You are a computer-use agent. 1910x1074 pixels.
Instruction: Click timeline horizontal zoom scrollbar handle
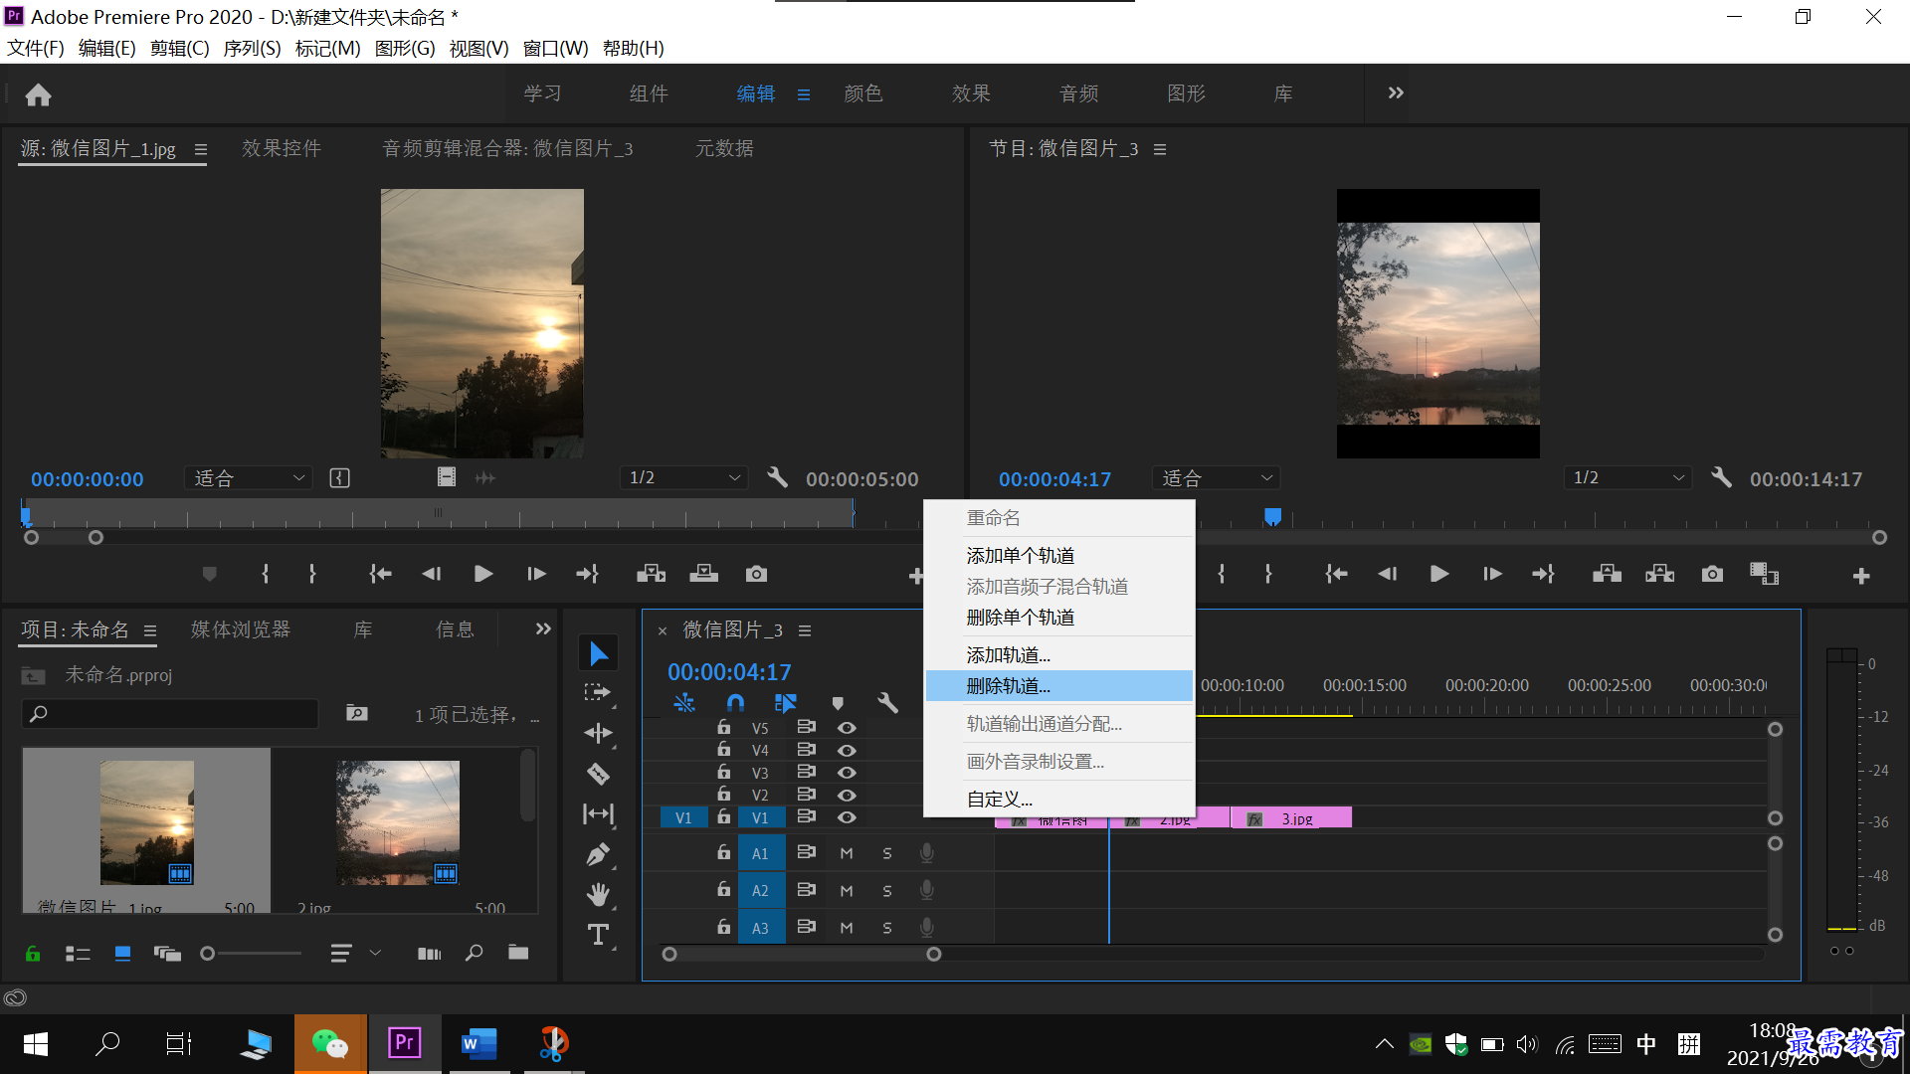(x=933, y=955)
